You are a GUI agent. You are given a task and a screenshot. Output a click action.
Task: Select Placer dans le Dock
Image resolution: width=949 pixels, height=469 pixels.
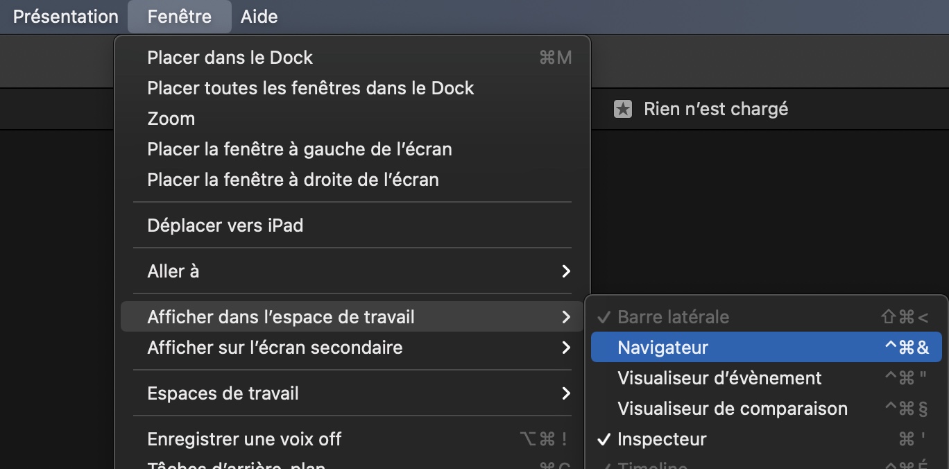(230, 58)
